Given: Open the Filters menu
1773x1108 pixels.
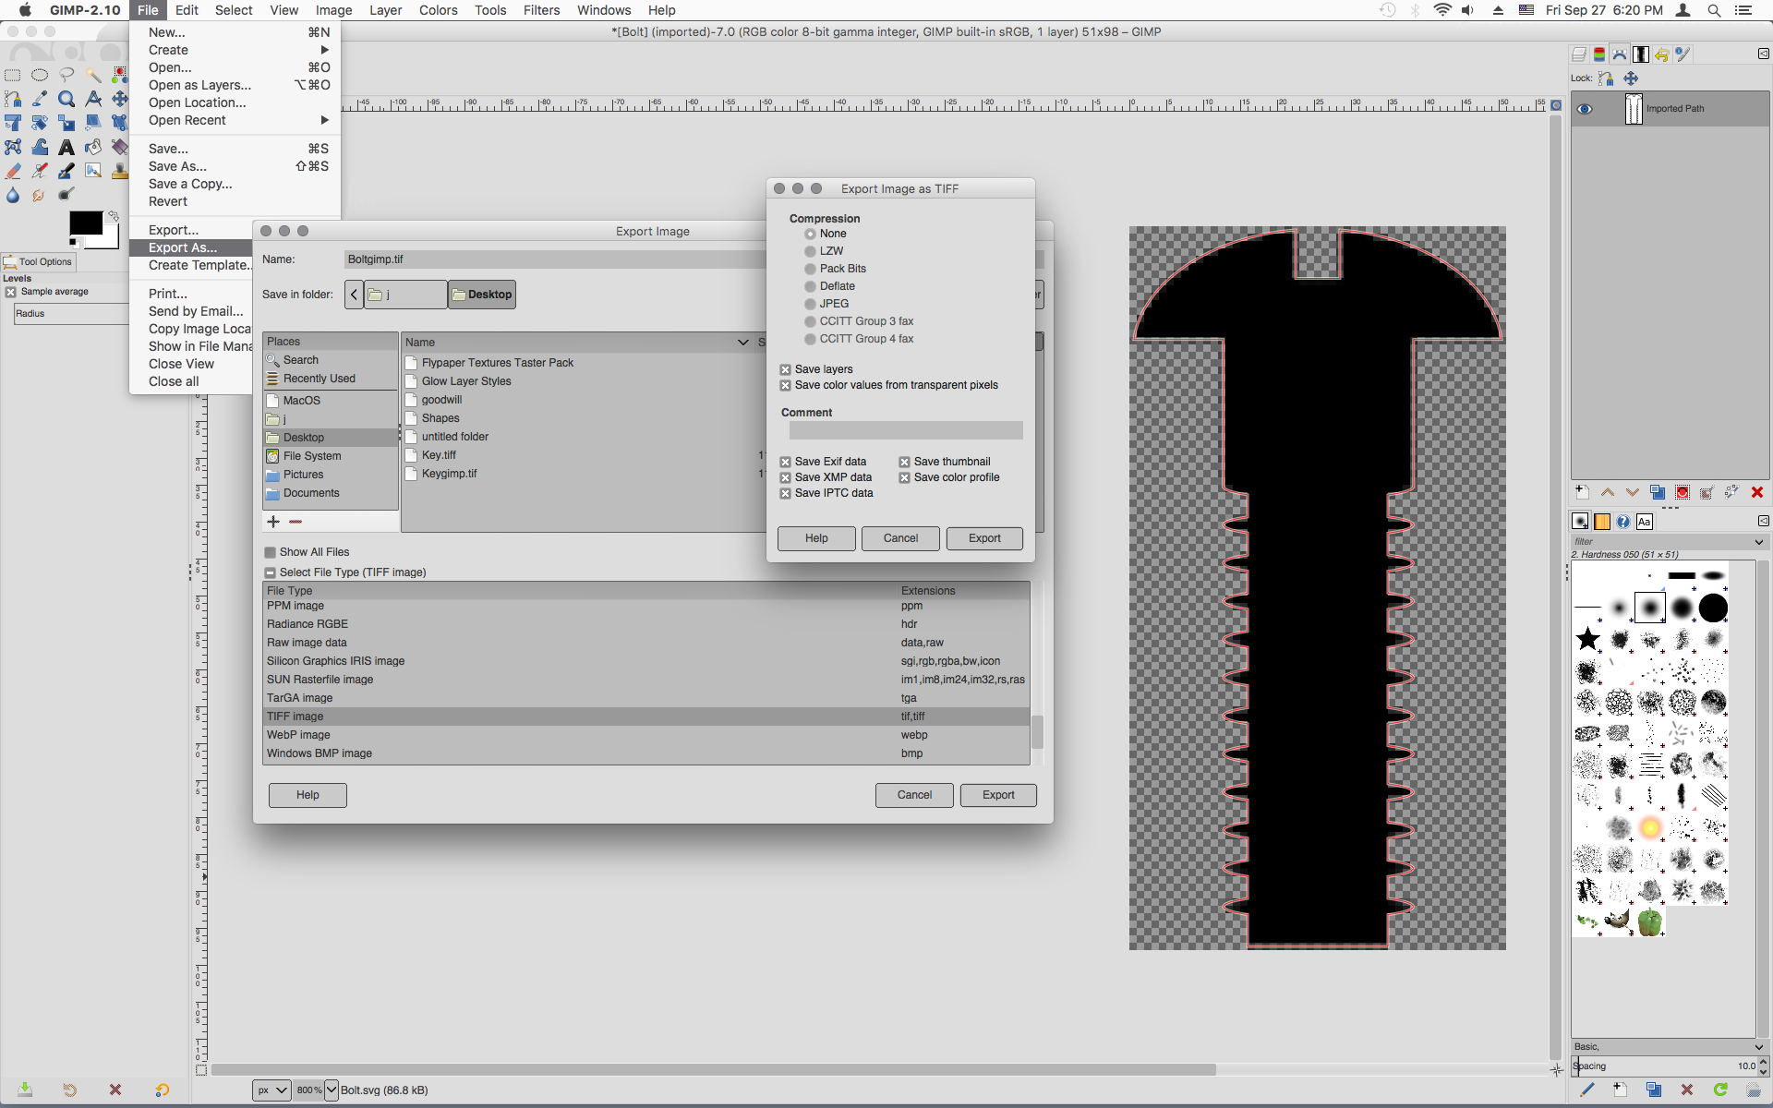Looking at the screenshot, I should [x=540, y=10].
